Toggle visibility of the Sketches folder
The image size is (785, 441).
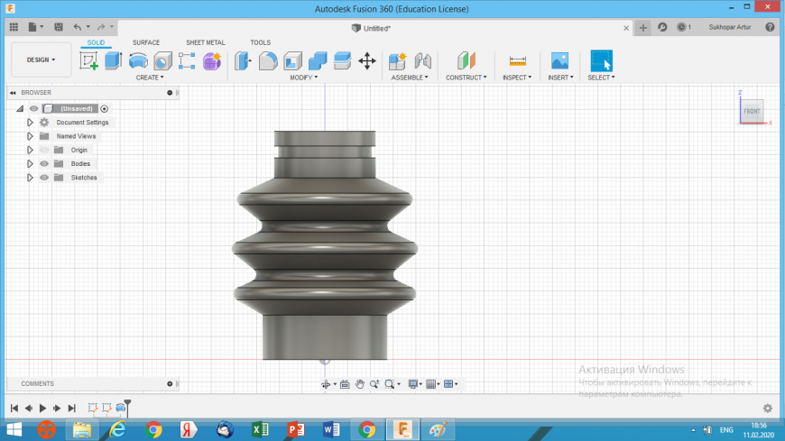point(44,178)
